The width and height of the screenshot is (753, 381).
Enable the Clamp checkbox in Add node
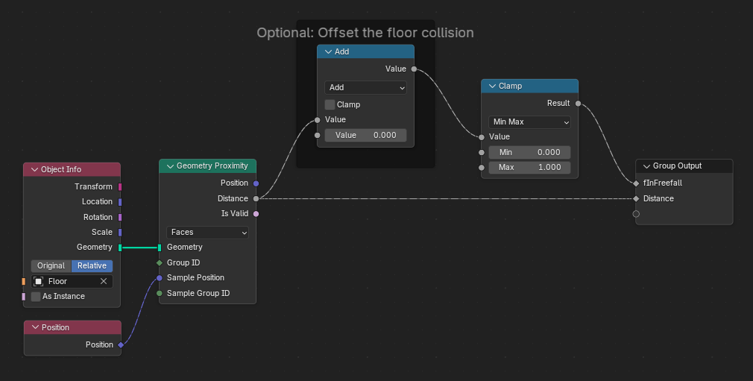click(x=330, y=105)
